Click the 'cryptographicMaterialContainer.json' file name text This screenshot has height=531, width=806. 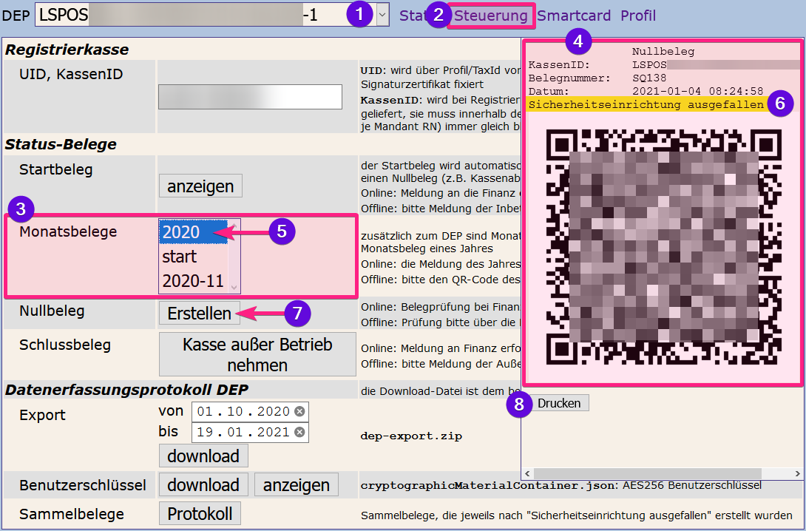pos(488,485)
